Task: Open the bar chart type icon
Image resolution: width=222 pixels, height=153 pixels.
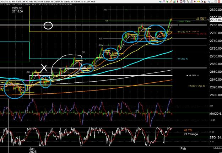Action: (174, 1)
